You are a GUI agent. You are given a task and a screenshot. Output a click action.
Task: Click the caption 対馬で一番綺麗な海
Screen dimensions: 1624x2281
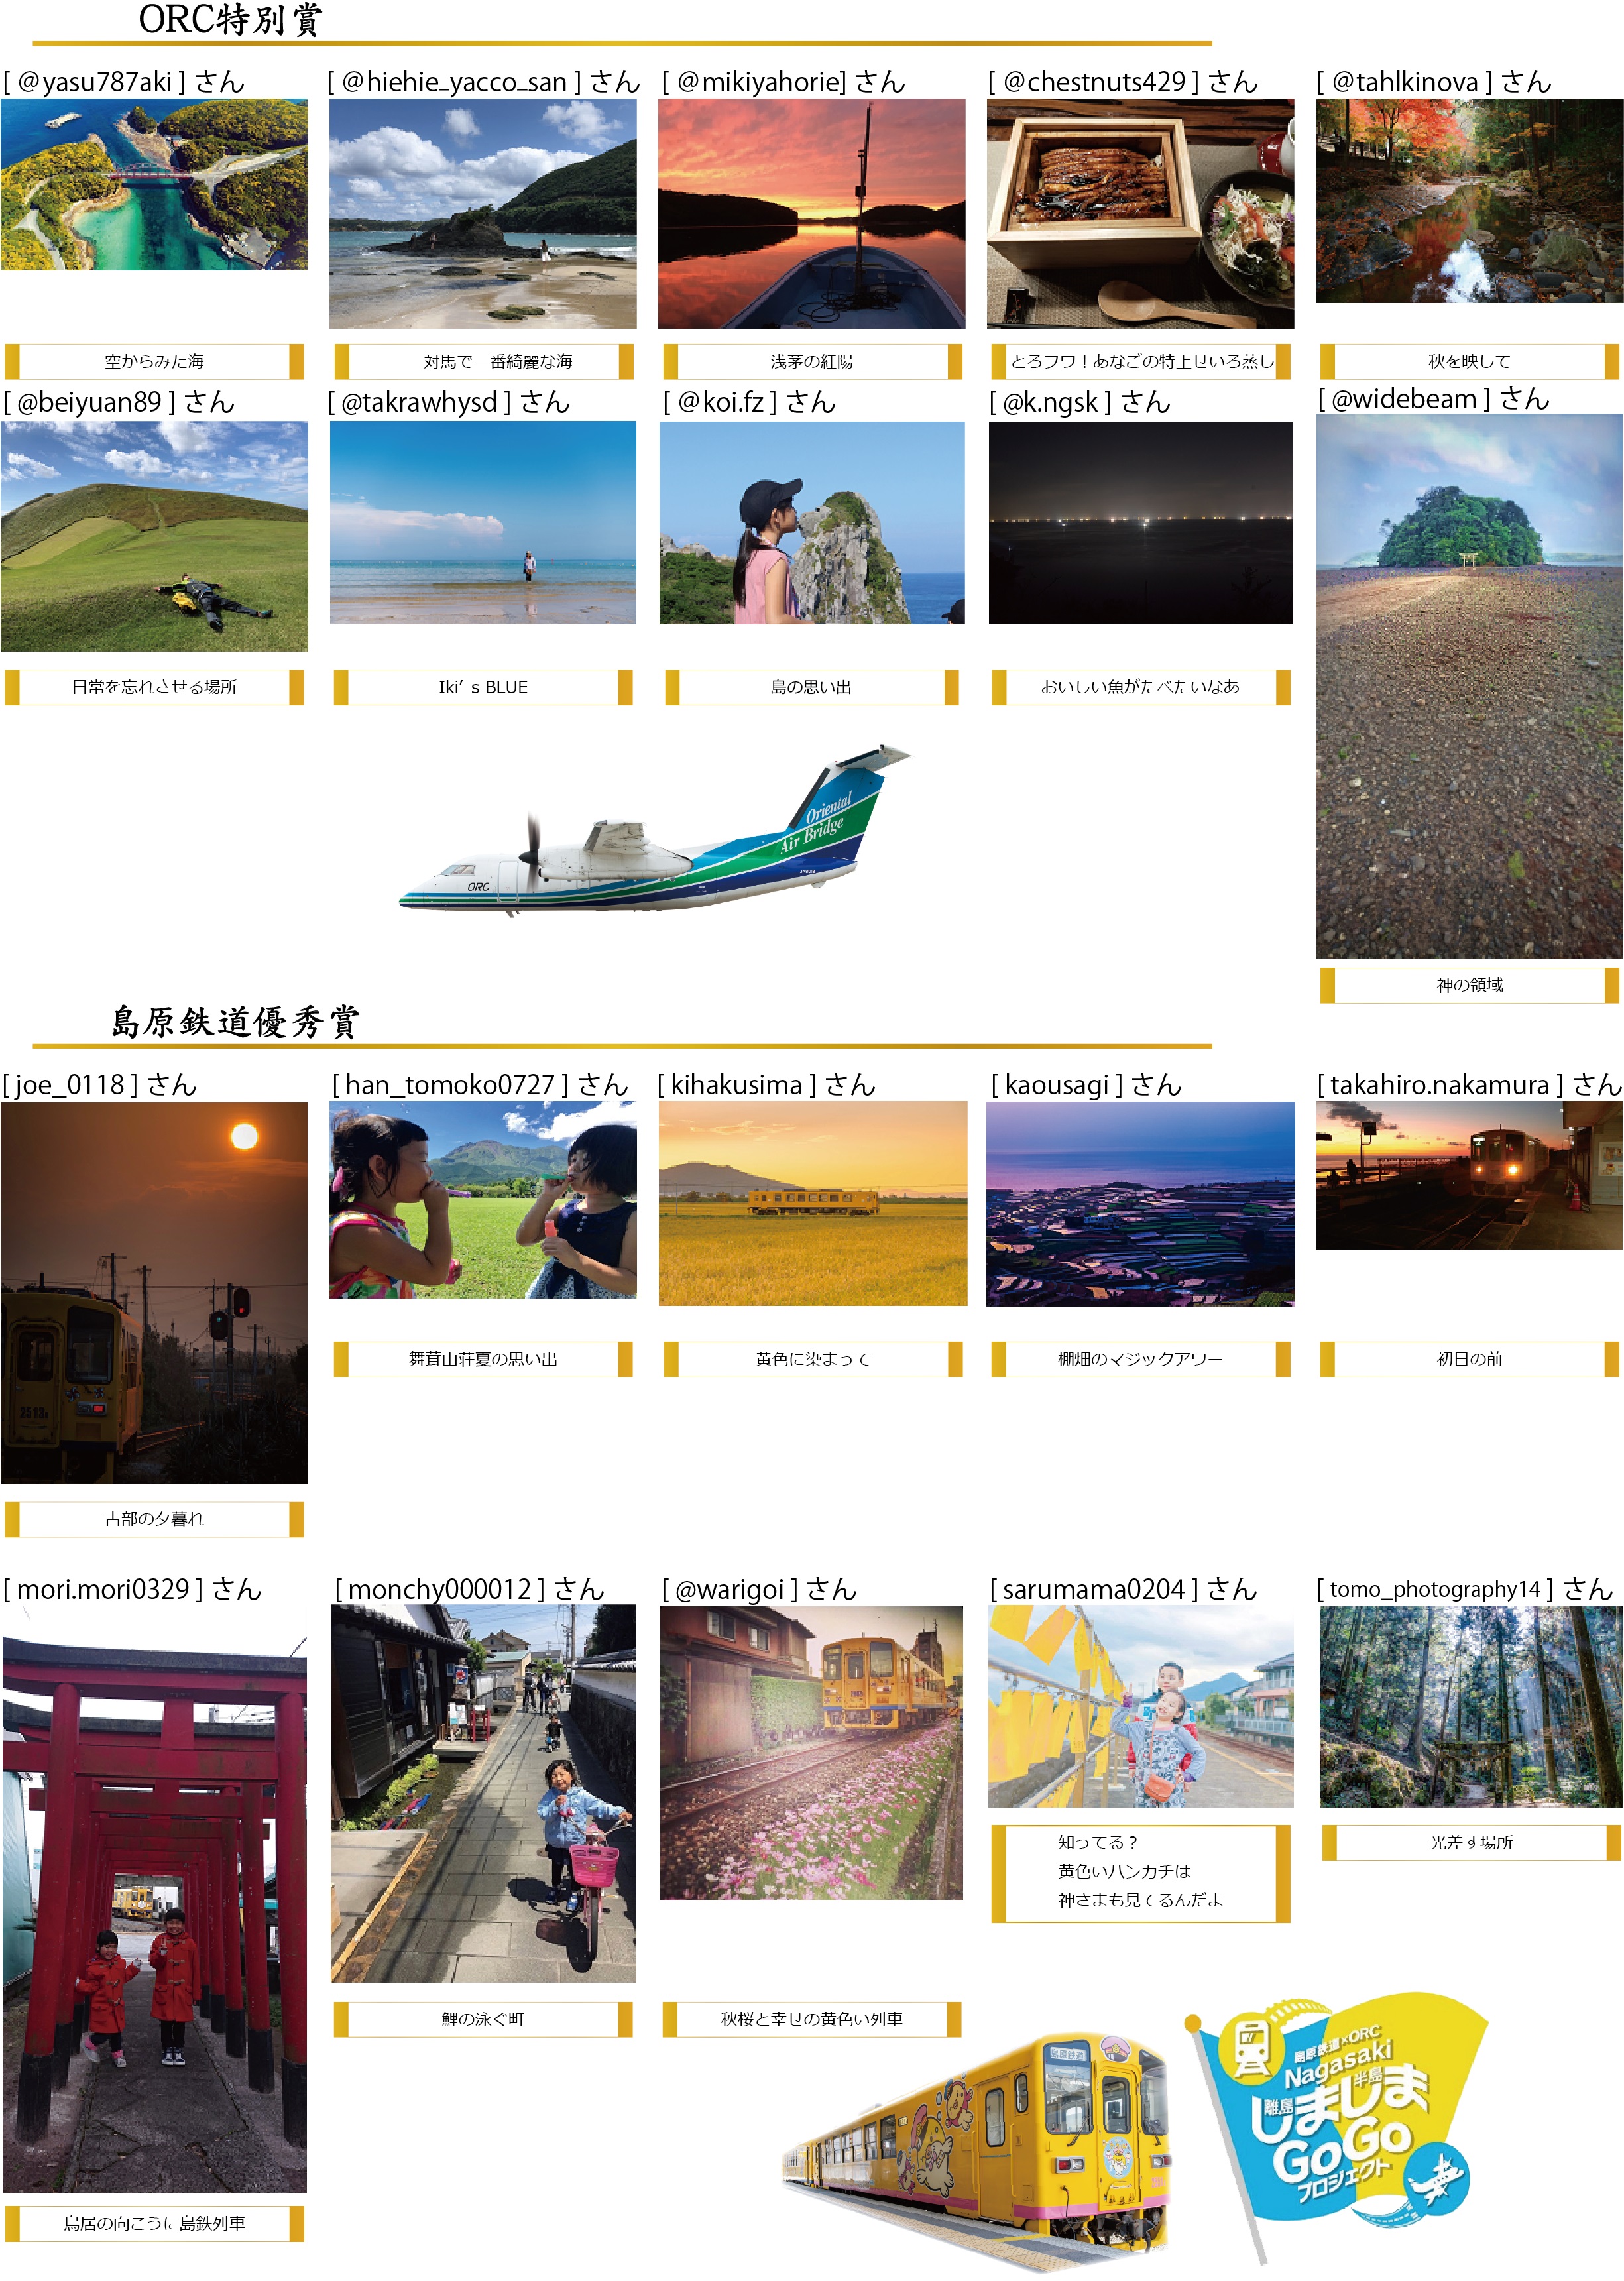tap(498, 361)
